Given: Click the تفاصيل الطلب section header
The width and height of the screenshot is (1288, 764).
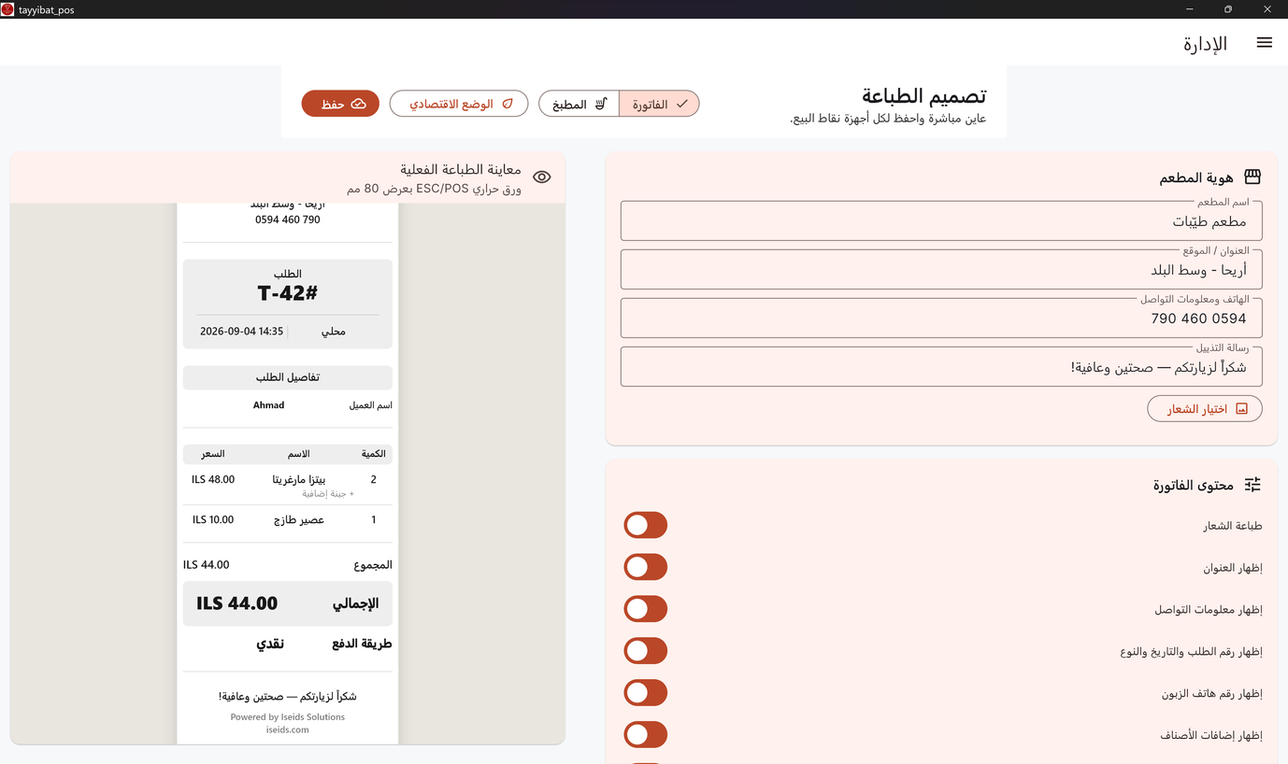Looking at the screenshot, I should pos(288,377).
